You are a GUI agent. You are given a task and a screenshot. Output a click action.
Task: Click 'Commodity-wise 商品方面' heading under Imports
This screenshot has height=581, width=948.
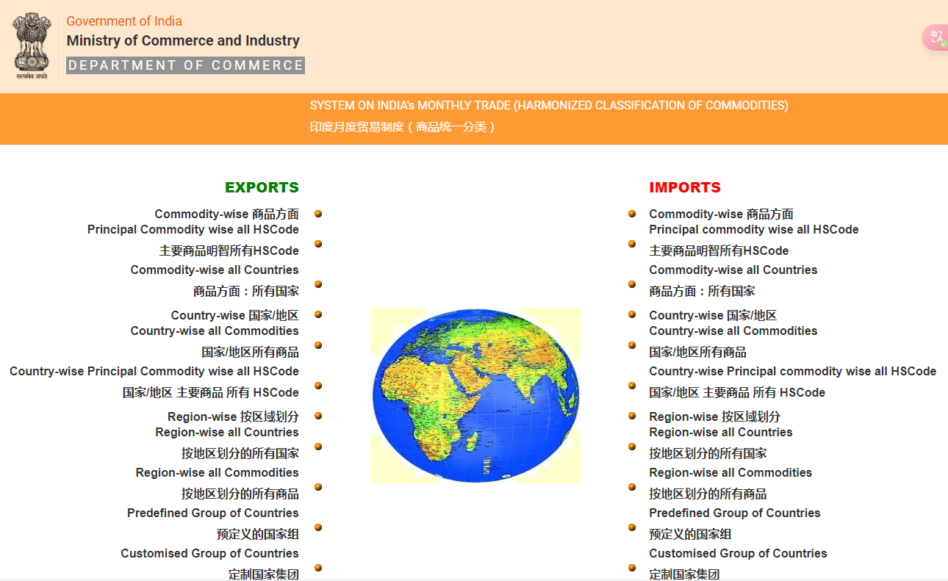pyautogui.click(x=722, y=214)
